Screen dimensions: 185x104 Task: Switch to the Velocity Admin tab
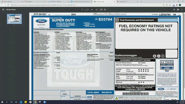tap(123, 2)
